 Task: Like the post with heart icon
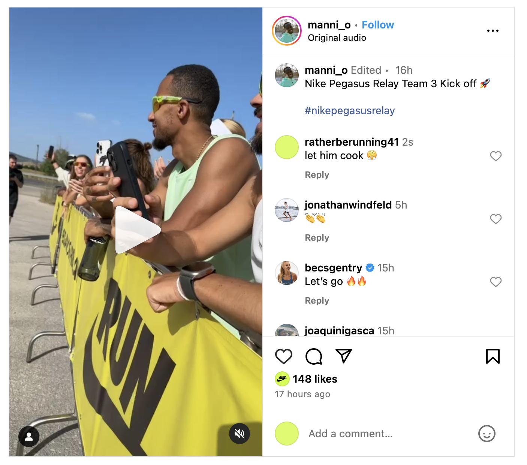pyautogui.click(x=284, y=356)
